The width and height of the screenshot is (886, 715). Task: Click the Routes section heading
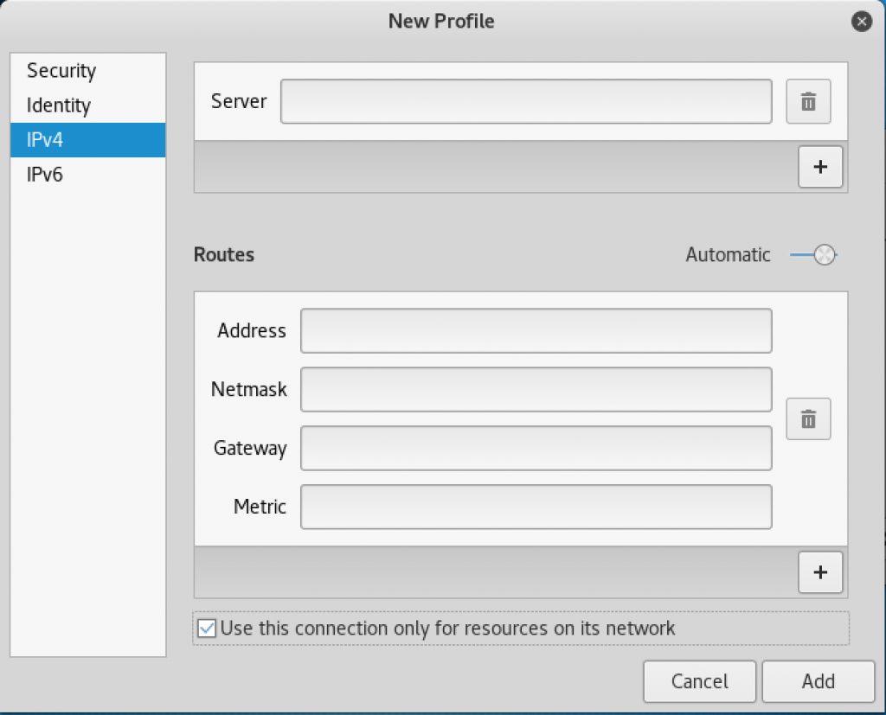[x=224, y=255]
